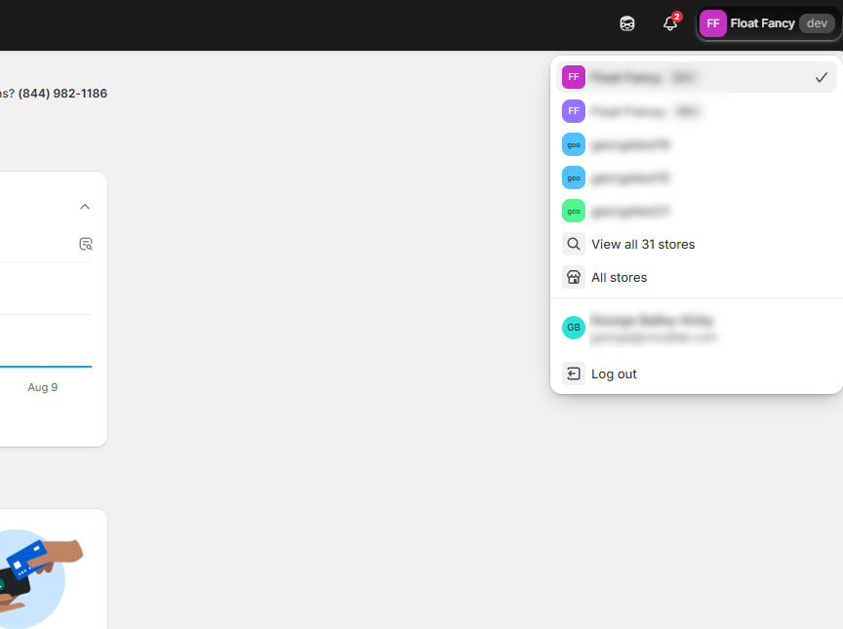
Task: Click the purple FF store avatar
Action: pyautogui.click(x=574, y=111)
